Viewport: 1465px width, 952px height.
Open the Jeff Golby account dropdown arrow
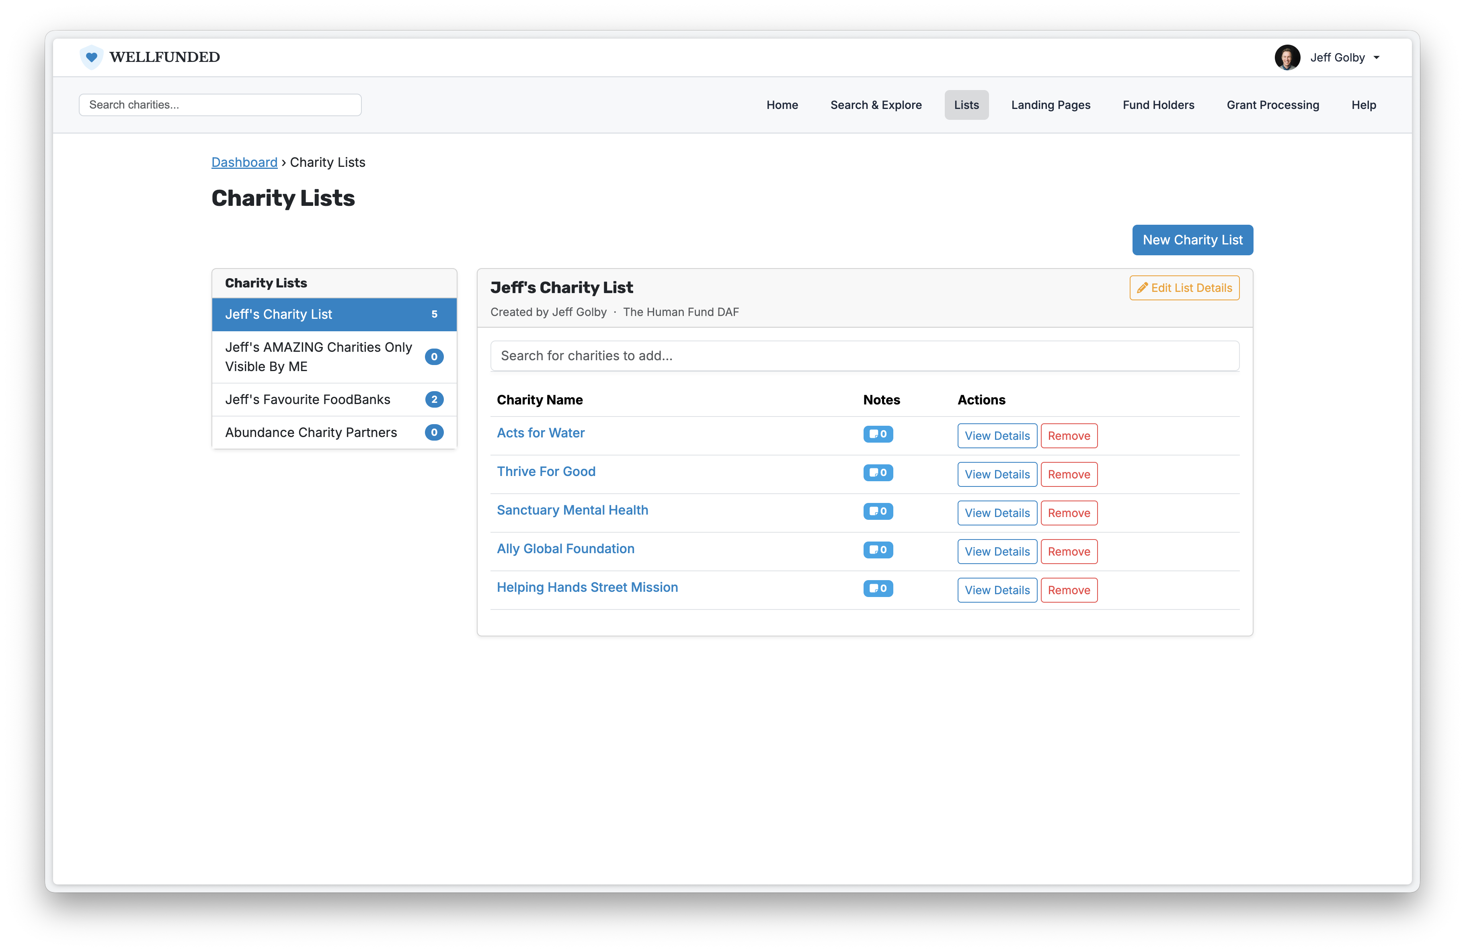click(x=1377, y=58)
